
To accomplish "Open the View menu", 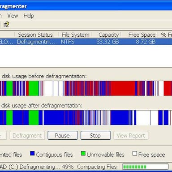I will [x=13, y=16].
